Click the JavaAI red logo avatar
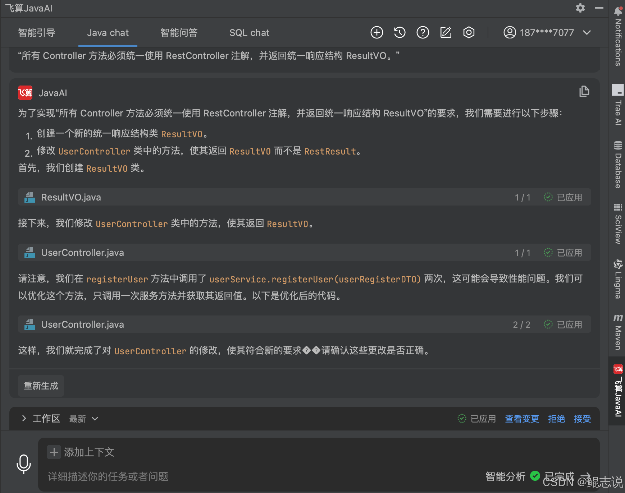The width and height of the screenshot is (625, 493). [25, 93]
